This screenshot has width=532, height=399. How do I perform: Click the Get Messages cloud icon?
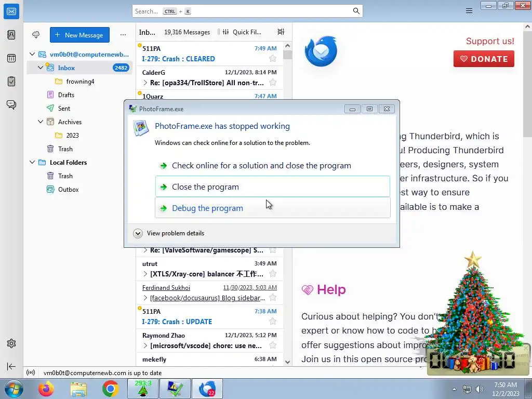pyautogui.click(x=36, y=35)
